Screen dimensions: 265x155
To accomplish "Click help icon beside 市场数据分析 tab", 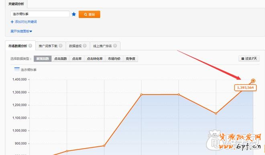I will pyautogui.click(x=30, y=46).
